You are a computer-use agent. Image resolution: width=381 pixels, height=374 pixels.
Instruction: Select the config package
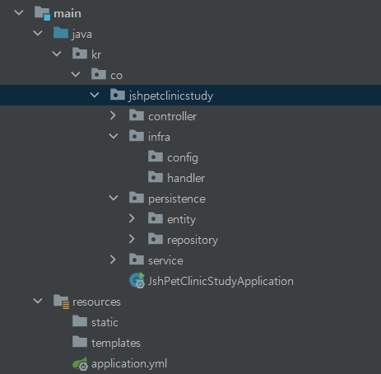(183, 157)
